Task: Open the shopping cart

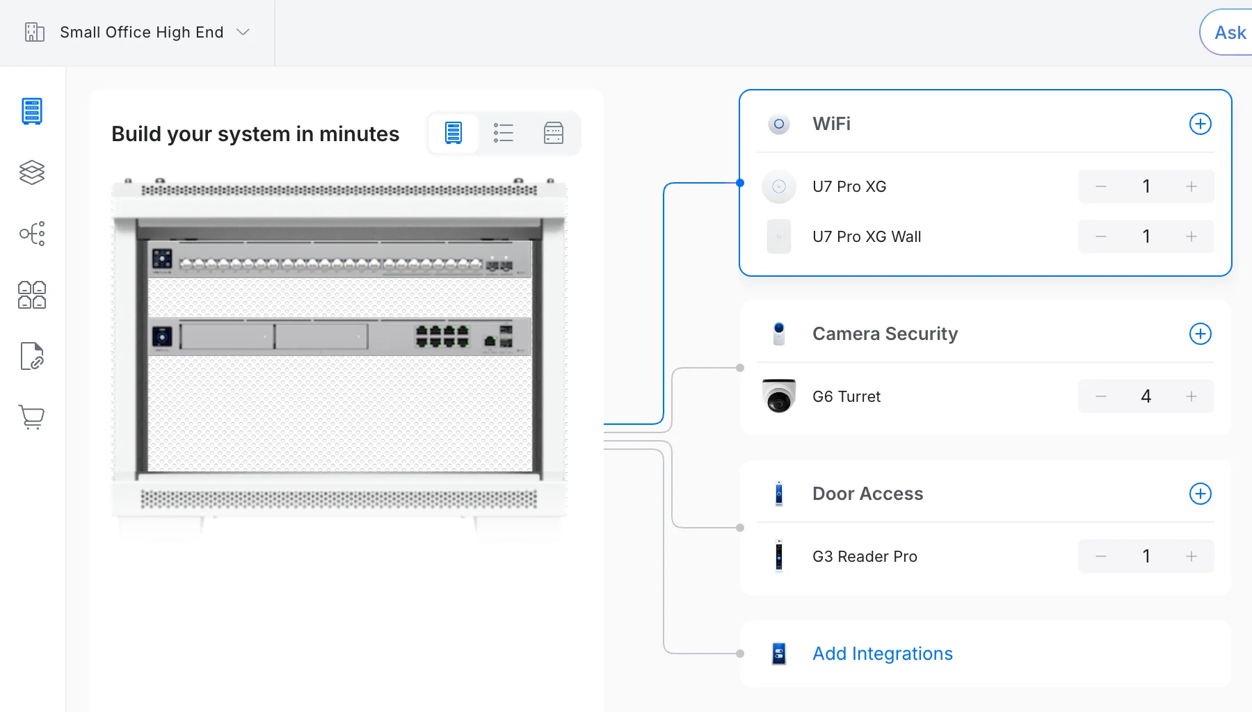Action: point(32,417)
